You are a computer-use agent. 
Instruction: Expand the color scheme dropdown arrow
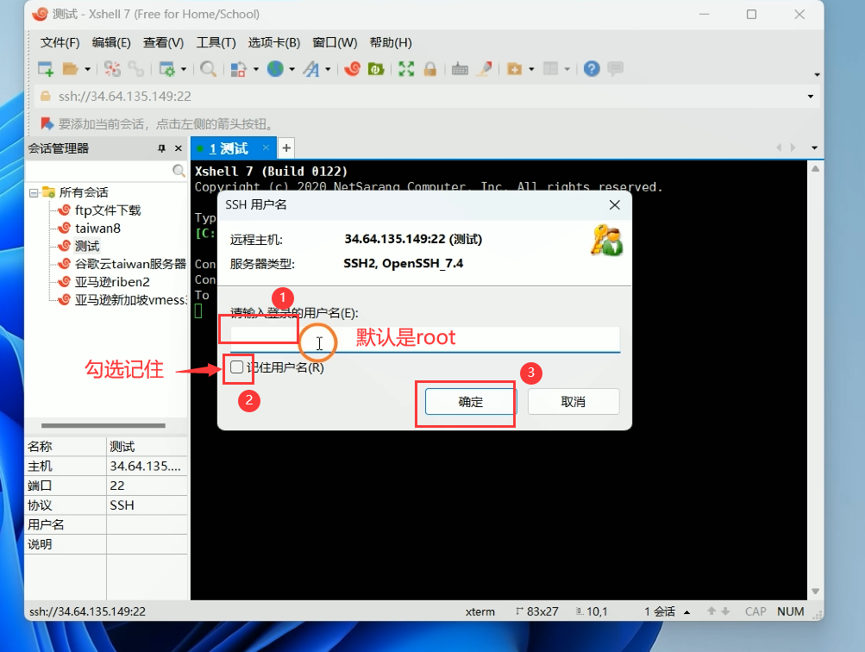click(x=256, y=70)
